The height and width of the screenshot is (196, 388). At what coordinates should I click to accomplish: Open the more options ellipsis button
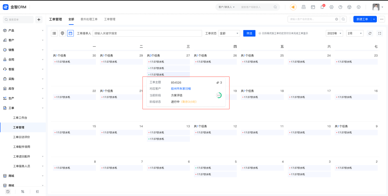pos(382,19)
